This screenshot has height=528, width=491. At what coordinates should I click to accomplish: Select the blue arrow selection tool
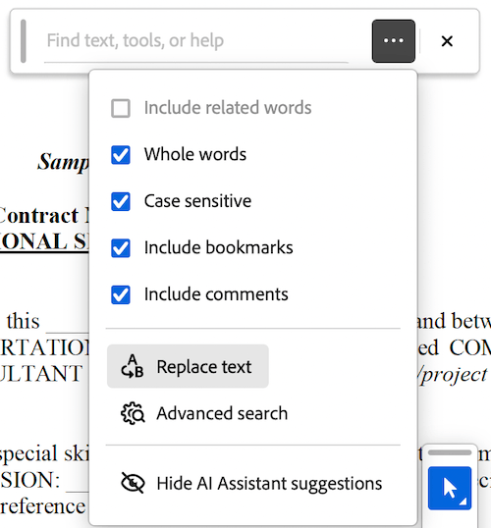(450, 488)
